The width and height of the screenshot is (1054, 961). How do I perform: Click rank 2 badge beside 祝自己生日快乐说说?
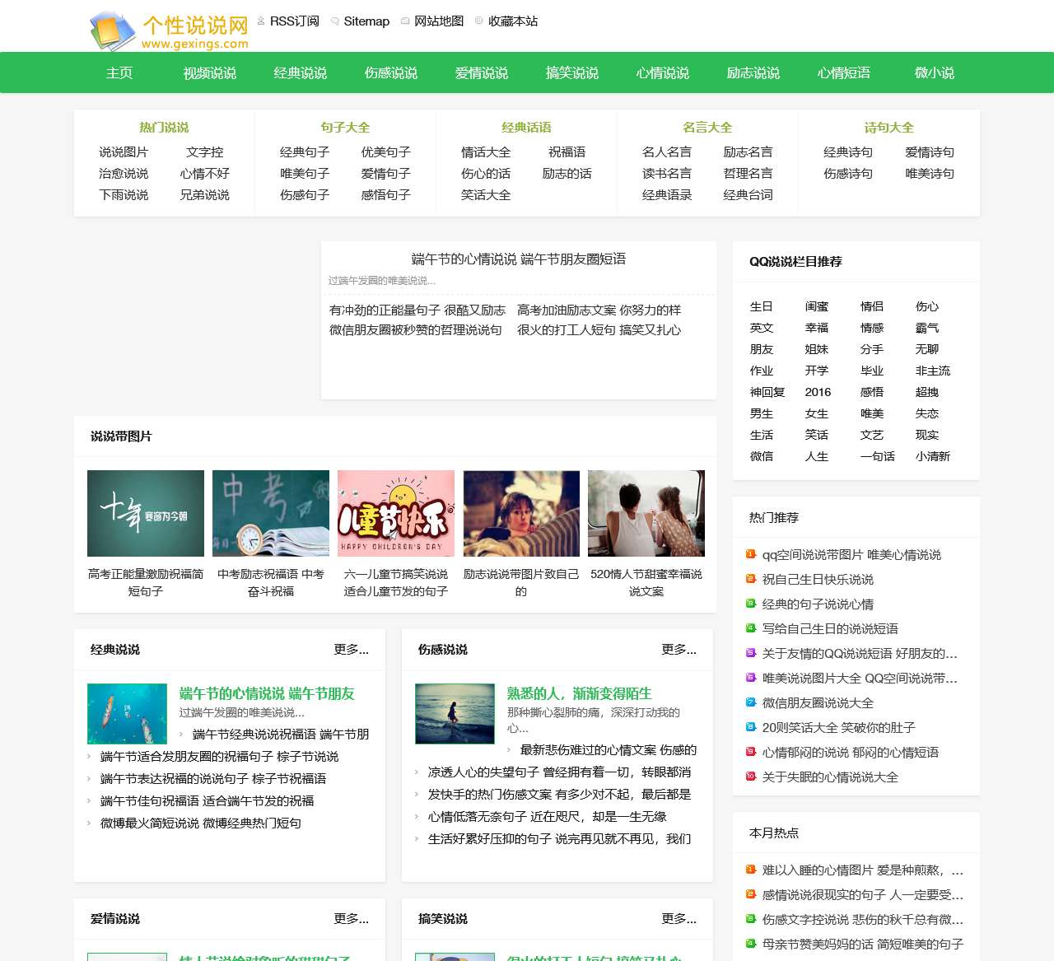click(751, 579)
